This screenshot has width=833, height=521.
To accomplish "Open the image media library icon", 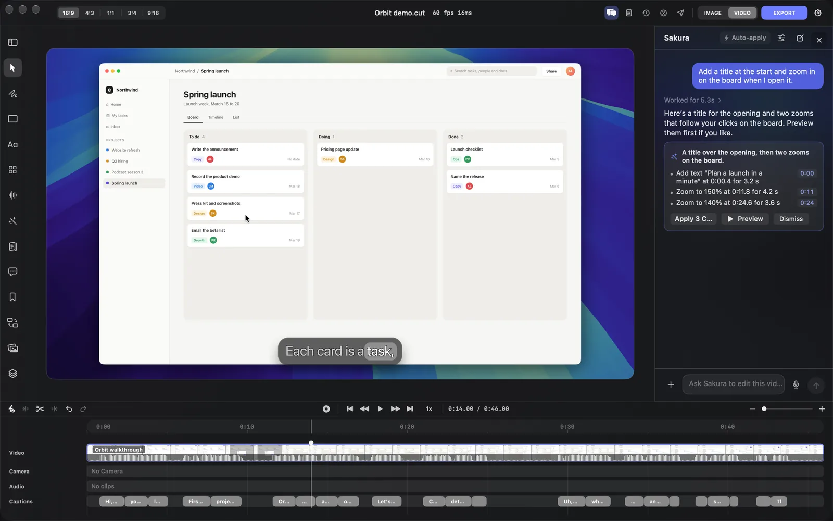I will click(12, 348).
